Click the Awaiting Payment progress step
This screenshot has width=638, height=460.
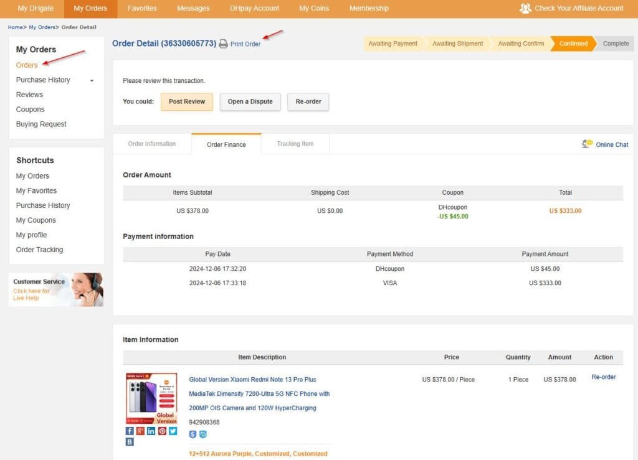pyautogui.click(x=393, y=44)
